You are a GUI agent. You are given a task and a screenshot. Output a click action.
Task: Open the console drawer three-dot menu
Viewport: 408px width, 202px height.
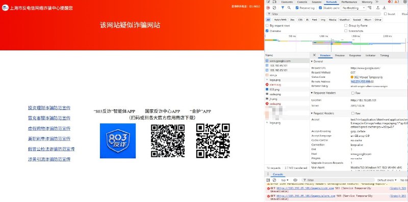[x=268, y=174]
